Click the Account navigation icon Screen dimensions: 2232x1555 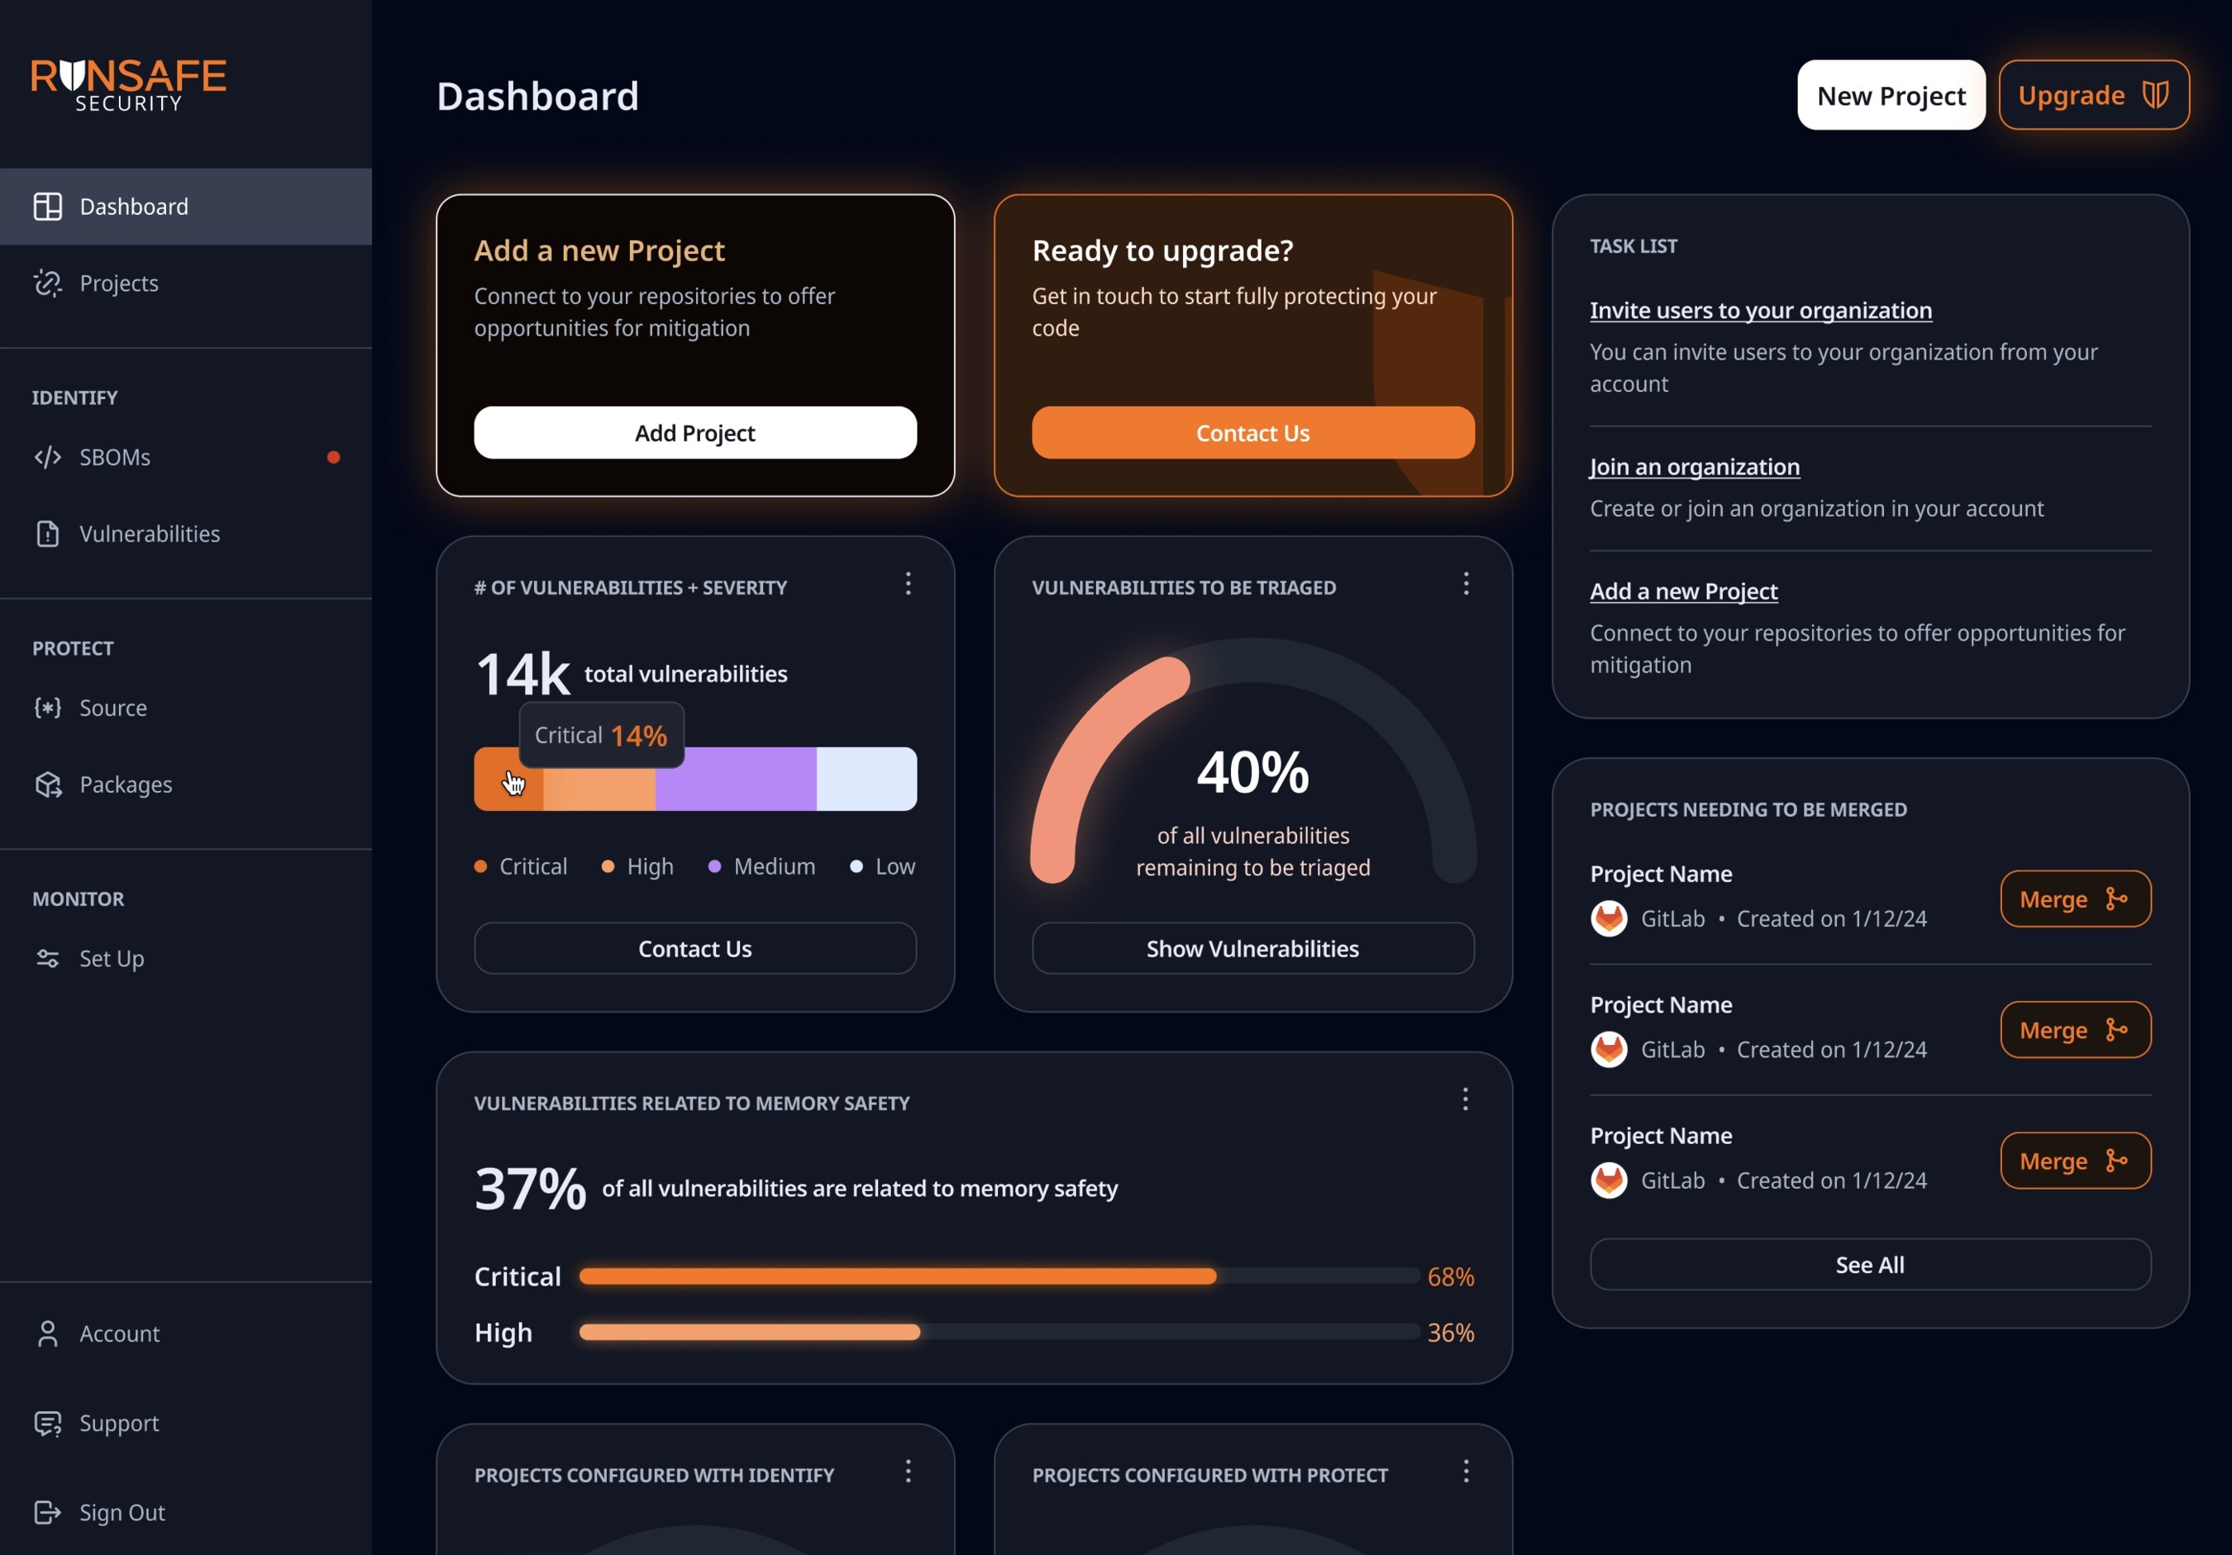click(47, 1333)
